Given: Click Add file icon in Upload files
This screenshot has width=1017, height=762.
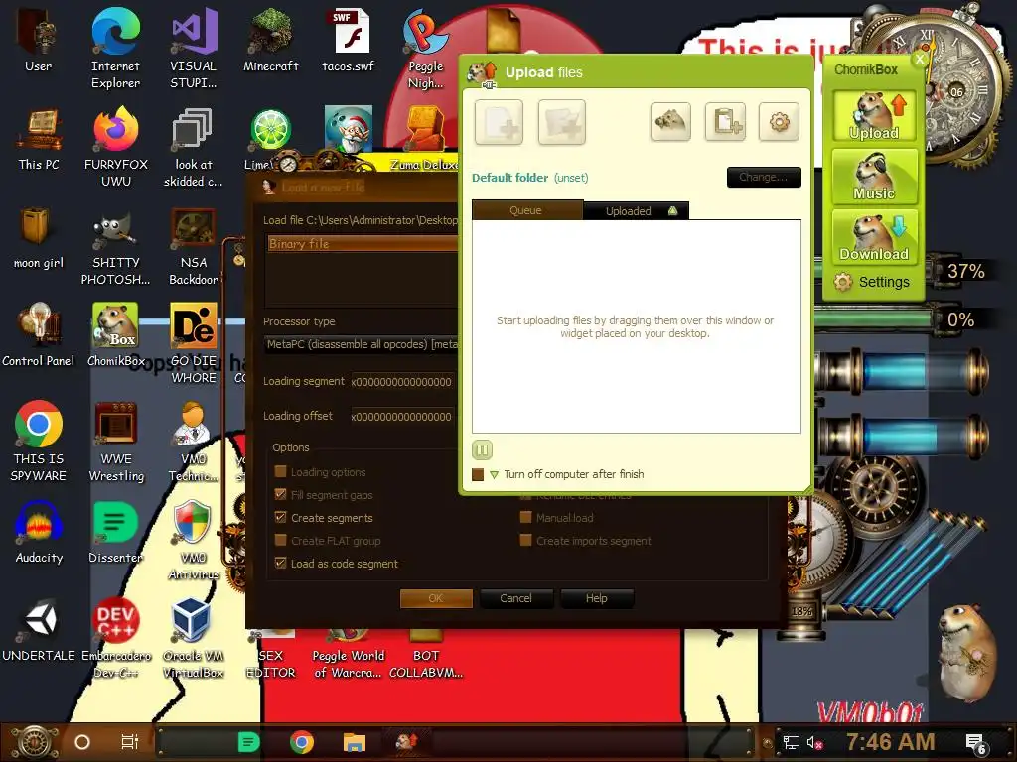Looking at the screenshot, I should 499,122.
